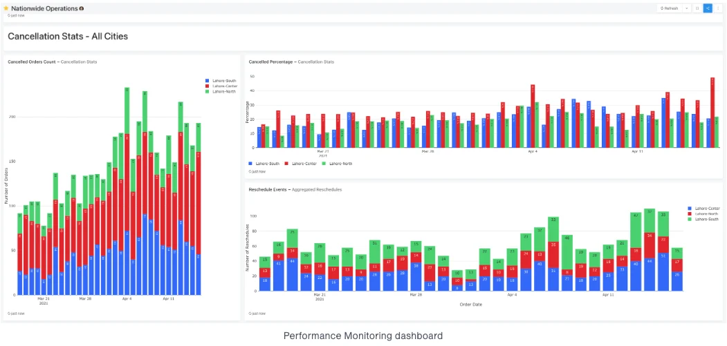This screenshot has height=346, width=727.
Task: Toggle Lahore-North series in Cancelled Orders Count legend
Action: click(221, 92)
